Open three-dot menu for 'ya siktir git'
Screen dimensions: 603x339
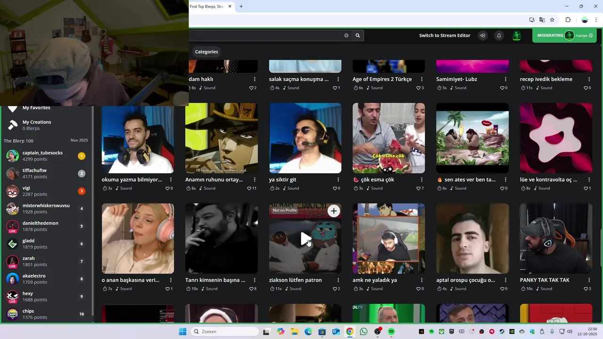point(338,179)
